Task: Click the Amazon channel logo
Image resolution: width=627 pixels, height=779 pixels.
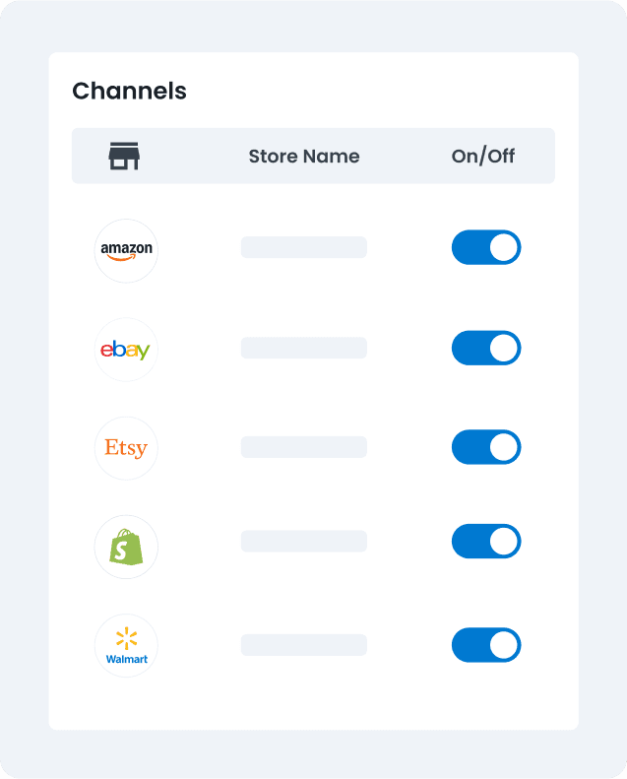Action: pos(126,250)
